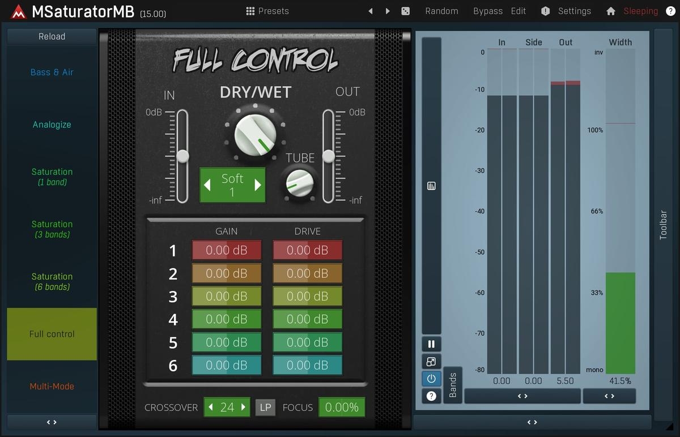Switch to Saturation (3 bands) view

coord(52,229)
